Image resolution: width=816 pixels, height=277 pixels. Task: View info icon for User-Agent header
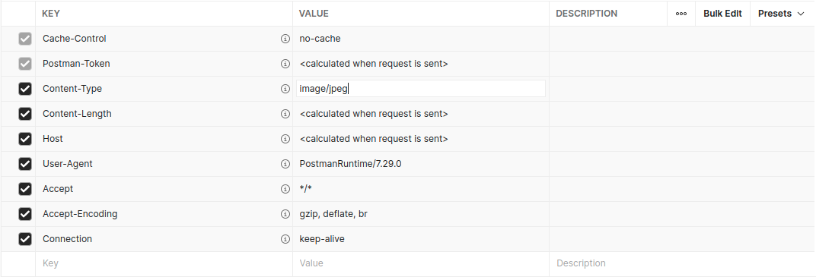(x=285, y=164)
